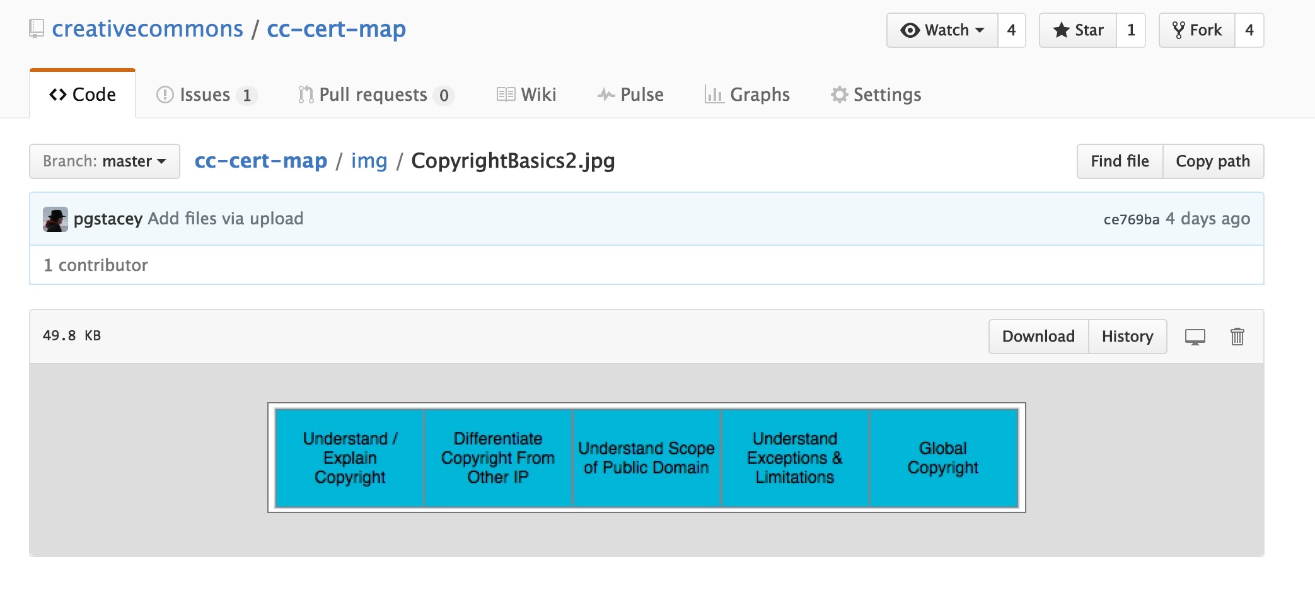
Task: Download the CopyrightBasics2.jpg file
Action: point(1038,337)
